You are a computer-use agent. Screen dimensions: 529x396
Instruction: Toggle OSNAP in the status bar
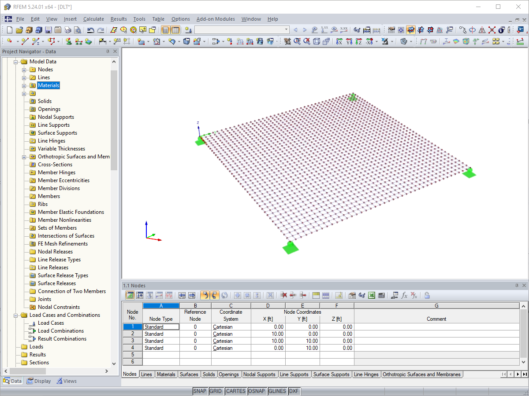pos(257,391)
